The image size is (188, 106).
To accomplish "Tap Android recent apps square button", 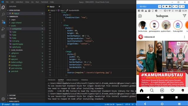I will [176, 97].
